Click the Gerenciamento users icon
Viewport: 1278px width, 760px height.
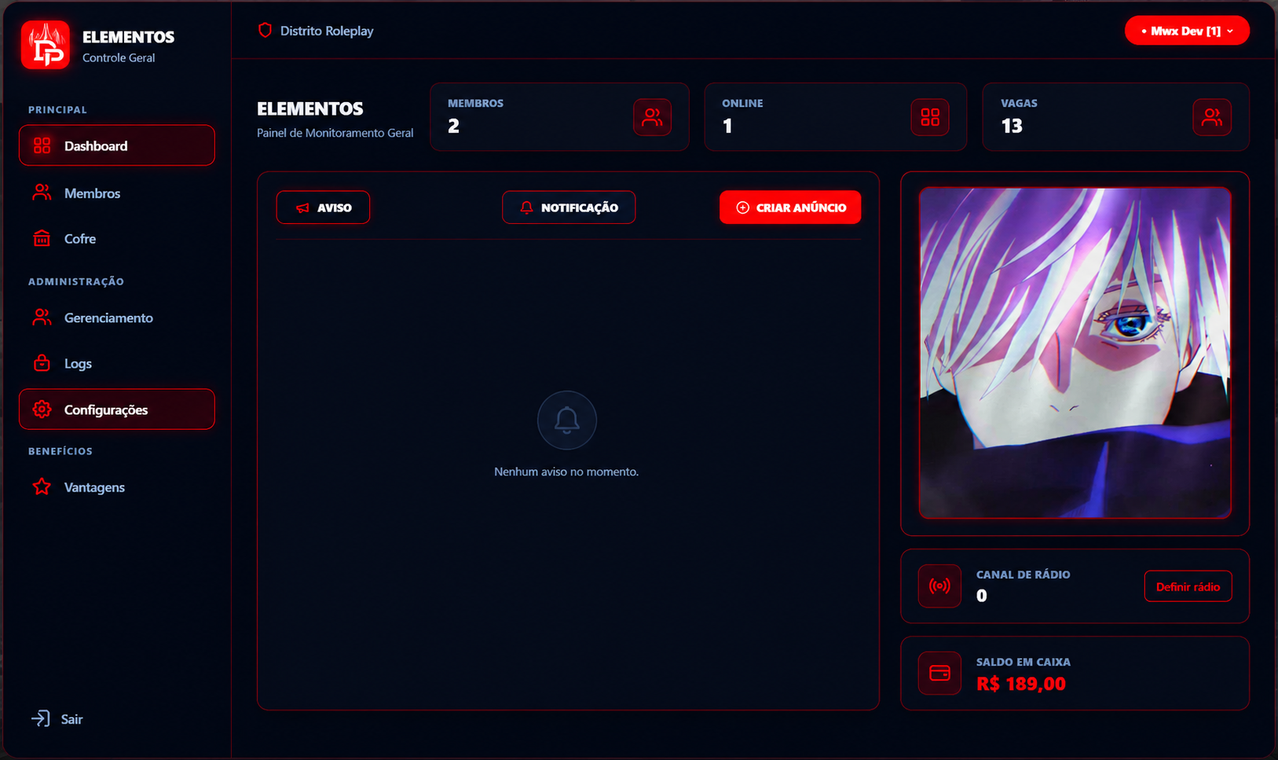pyautogui.click(x=42, y=318)
